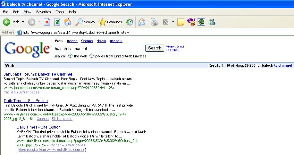
Task: Launch the ICQ green flower icon
Action: [x=201, y=22]
